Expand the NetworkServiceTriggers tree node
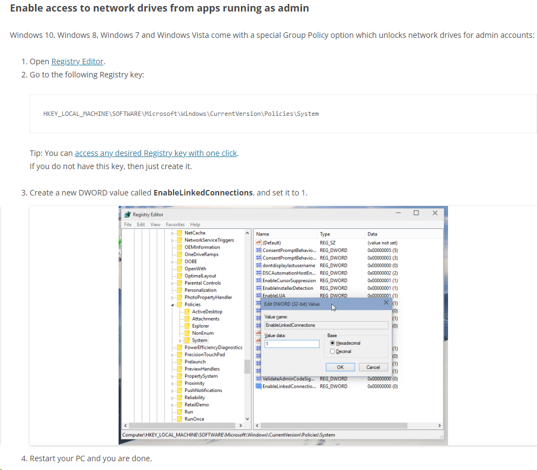Image resolution: width=537 pixels, height=470 pixels. (172, 240)
